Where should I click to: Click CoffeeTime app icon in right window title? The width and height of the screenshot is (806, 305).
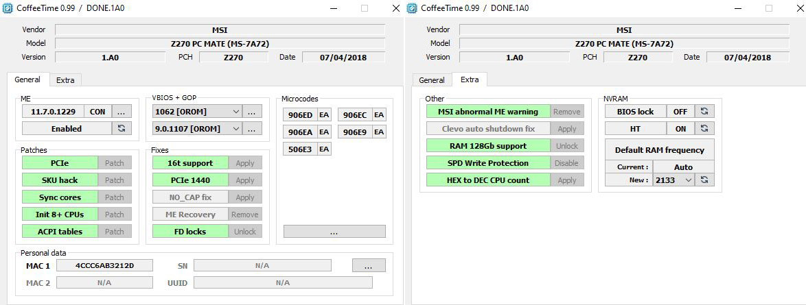point(412,8)
